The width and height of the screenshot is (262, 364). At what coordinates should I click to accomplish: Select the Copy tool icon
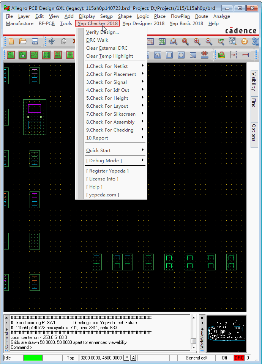tap(64, 42)
